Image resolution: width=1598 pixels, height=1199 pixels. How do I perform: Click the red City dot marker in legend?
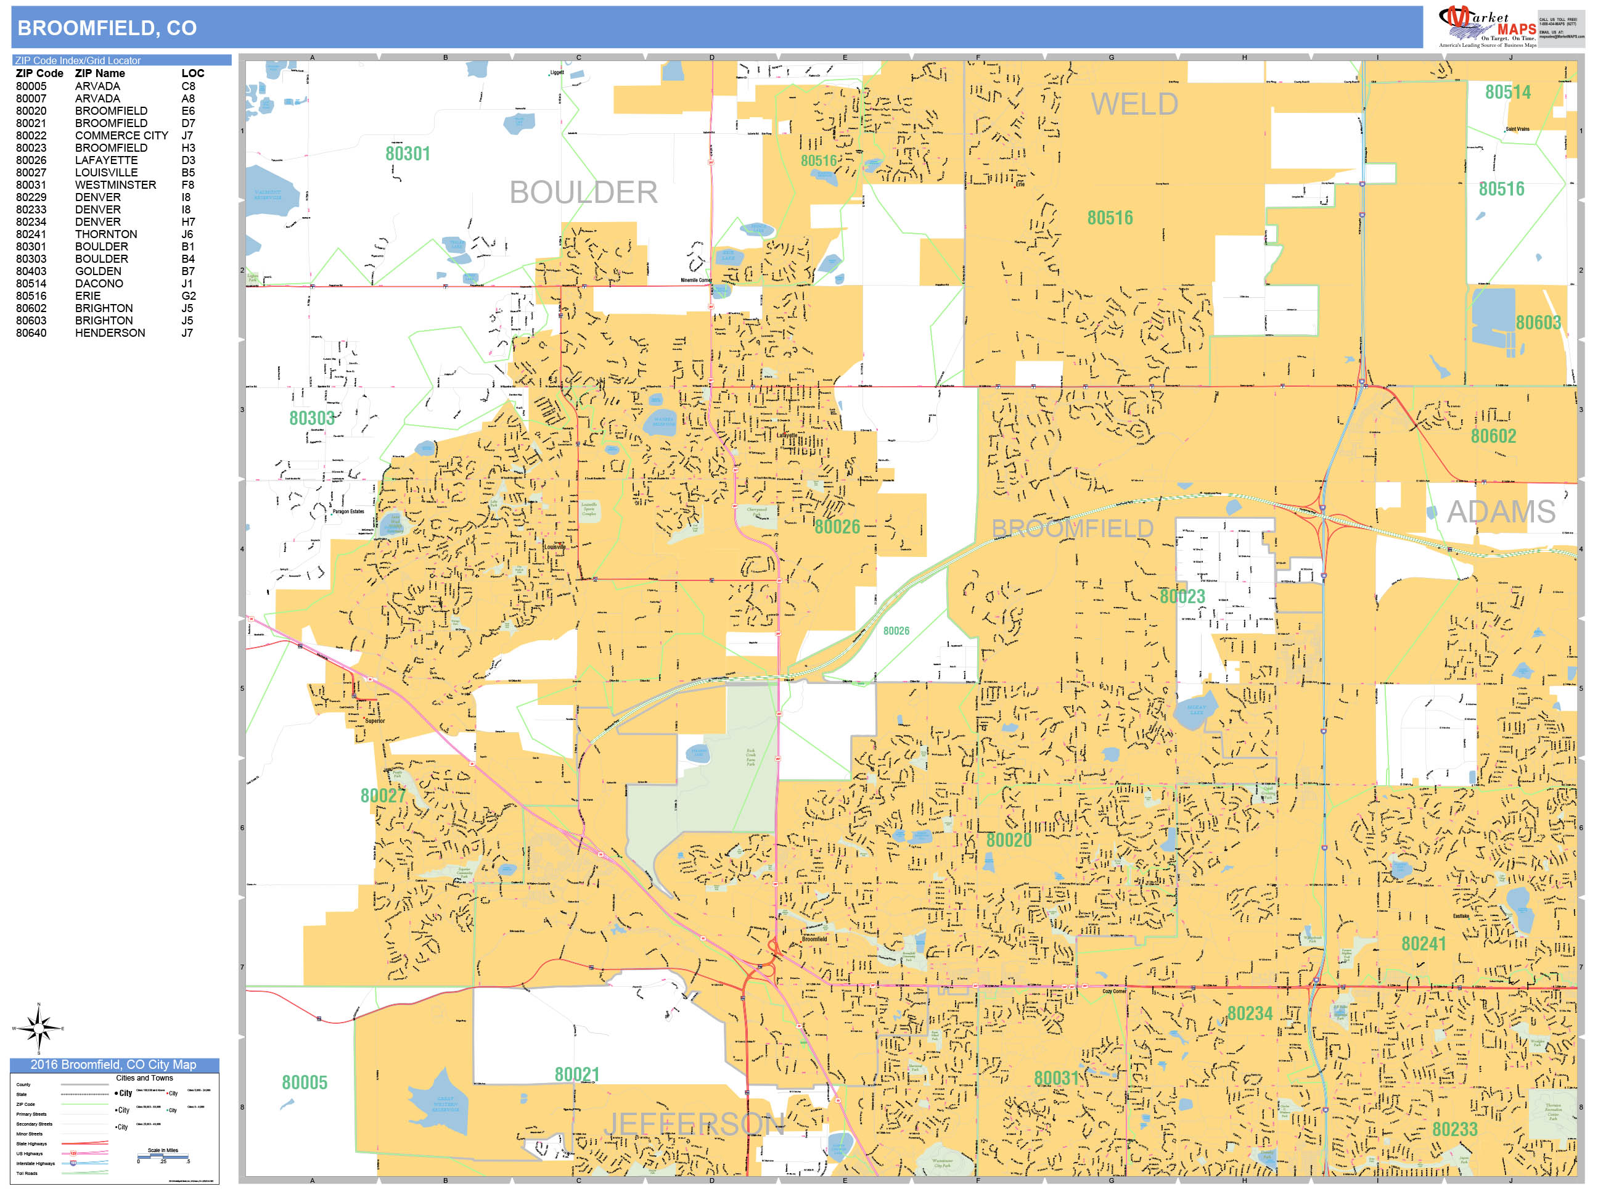[x=167, y=1094]
